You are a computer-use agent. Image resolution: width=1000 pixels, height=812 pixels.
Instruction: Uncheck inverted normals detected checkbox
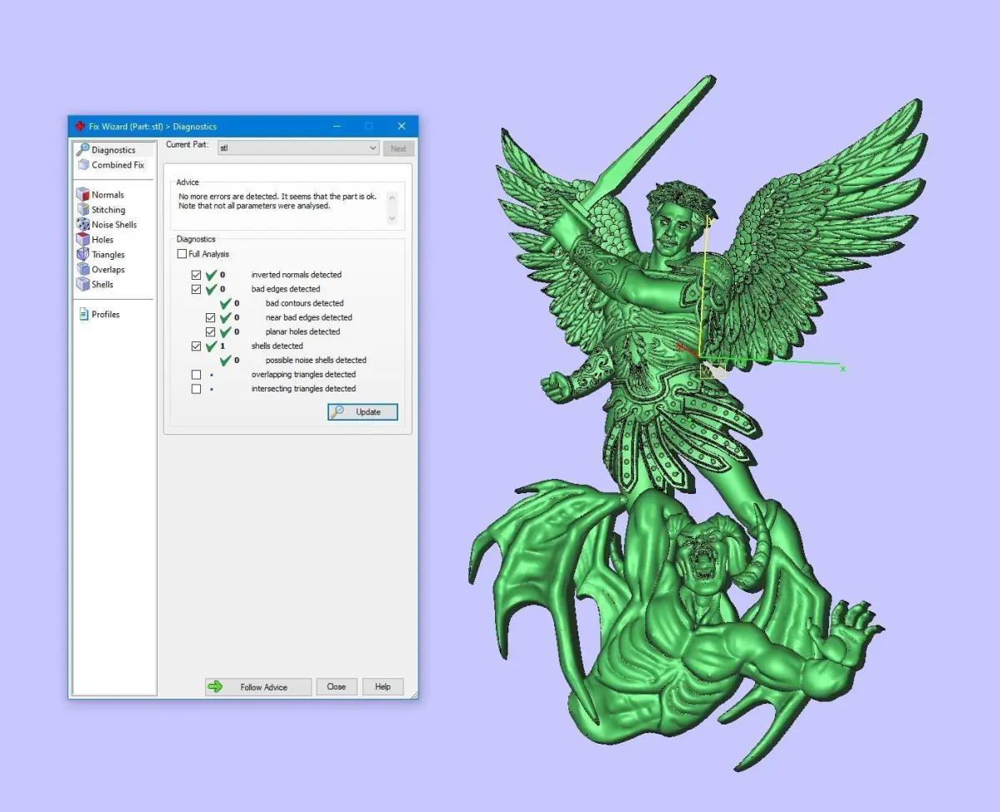pos(196,275)
